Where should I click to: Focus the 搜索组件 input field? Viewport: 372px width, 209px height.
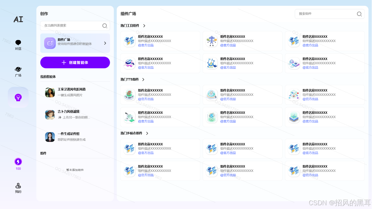click(330, 14)
